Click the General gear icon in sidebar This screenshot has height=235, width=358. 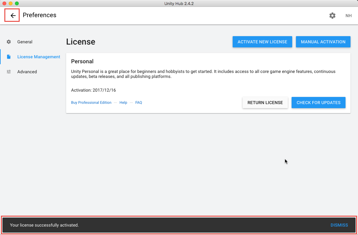9,42
